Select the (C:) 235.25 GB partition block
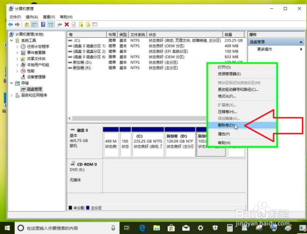 tap(148, 142)
